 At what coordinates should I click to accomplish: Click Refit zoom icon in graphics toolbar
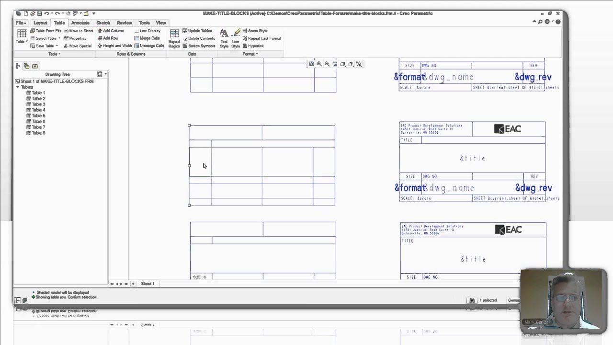pyautogui.click(x=311, y=64)
